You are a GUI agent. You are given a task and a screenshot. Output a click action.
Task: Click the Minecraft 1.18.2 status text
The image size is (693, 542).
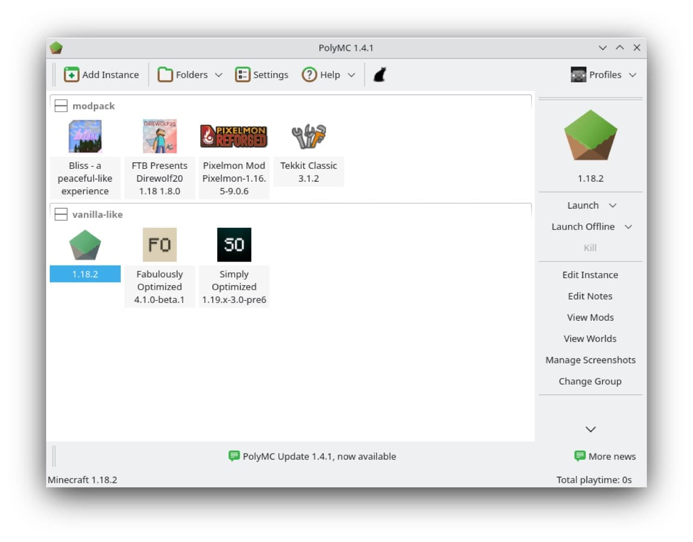pos(82,480)
